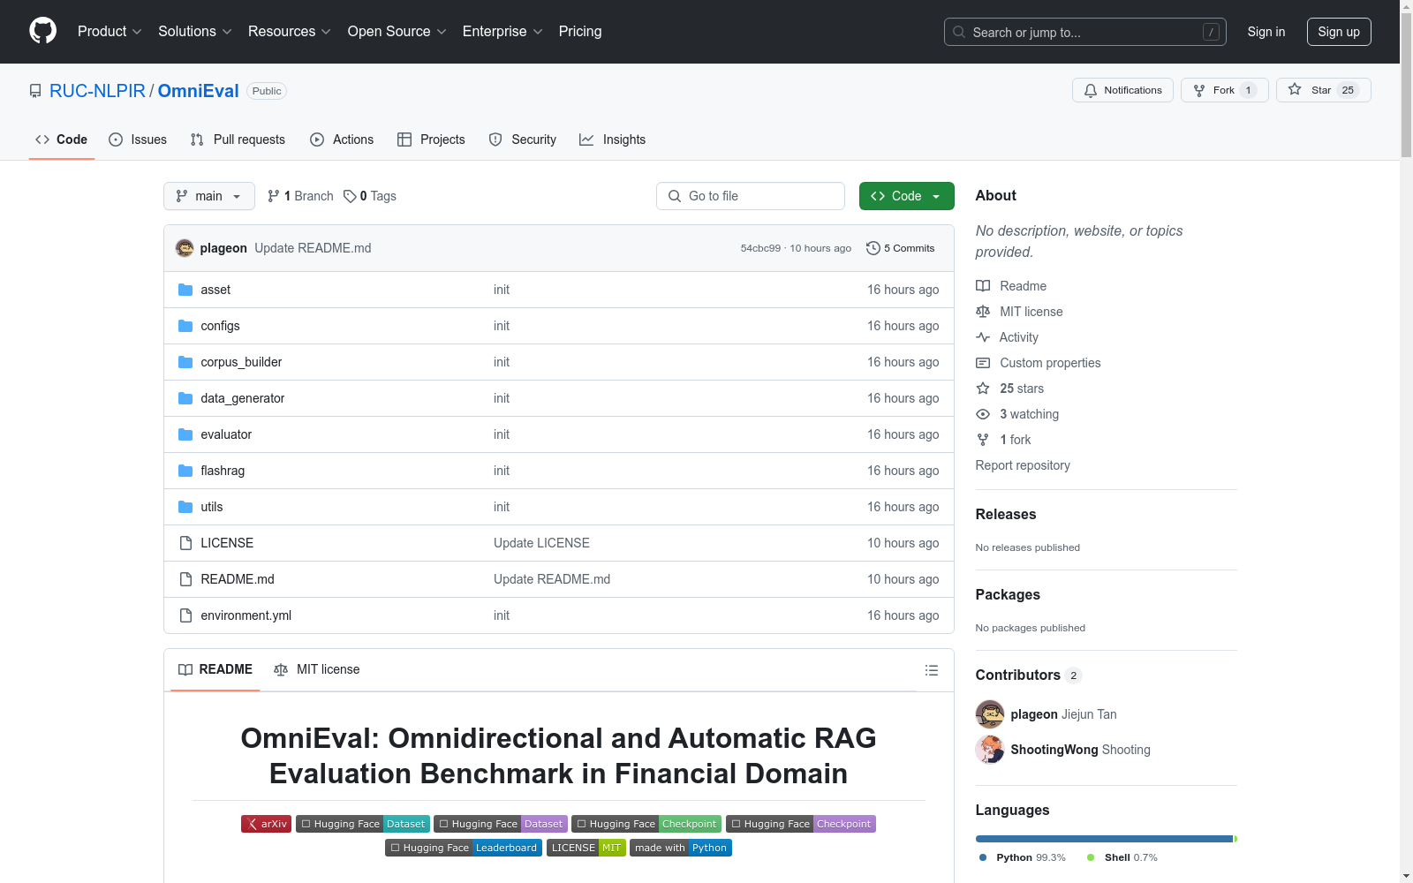Screen dimensions: 1413x883
Task: View the 5 Commits history link
Action: click(900, 248)
